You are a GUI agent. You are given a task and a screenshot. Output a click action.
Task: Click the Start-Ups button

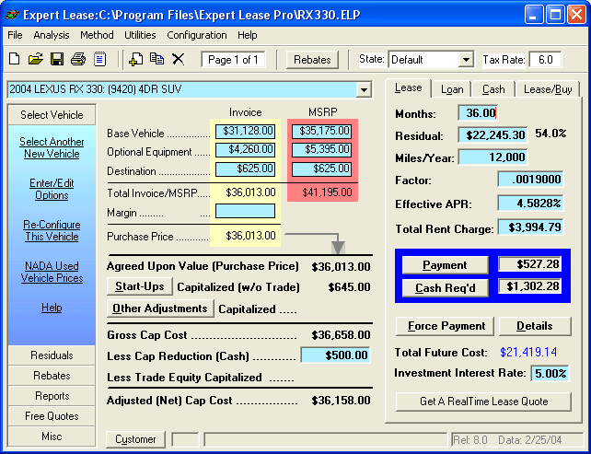pos(140,286)
